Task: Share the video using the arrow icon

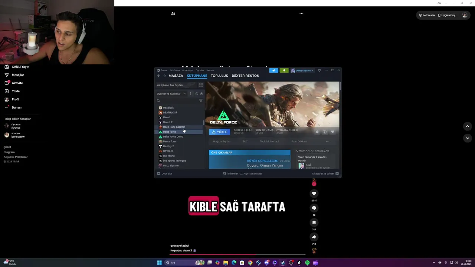Action: pos(314,237)
